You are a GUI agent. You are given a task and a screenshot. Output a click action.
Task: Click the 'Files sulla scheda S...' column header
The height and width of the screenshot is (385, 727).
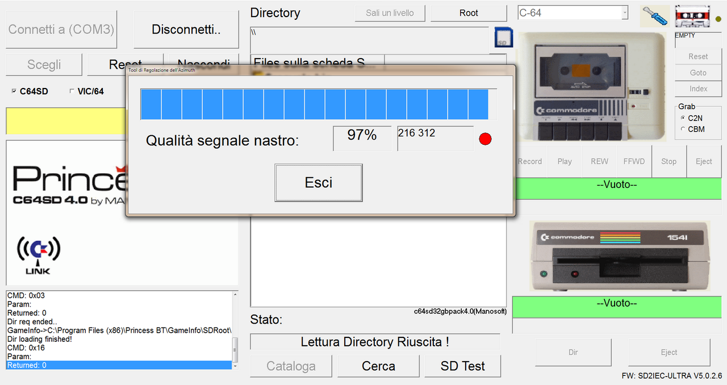pos(317,61)
